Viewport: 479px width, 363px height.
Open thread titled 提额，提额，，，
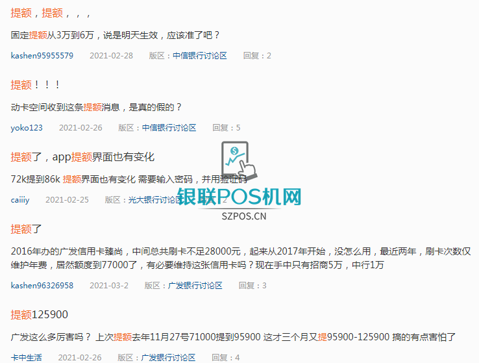(x=51, y=13)
